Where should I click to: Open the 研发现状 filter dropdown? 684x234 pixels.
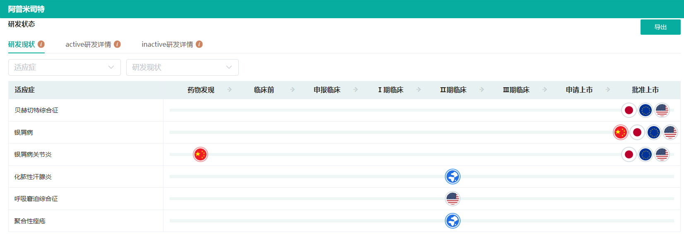pyautogui.click(x=182, y=67)
